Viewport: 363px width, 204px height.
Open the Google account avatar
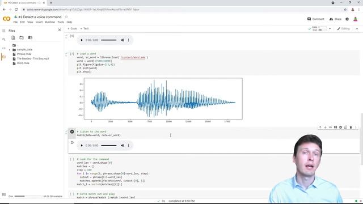coord(356,19)
